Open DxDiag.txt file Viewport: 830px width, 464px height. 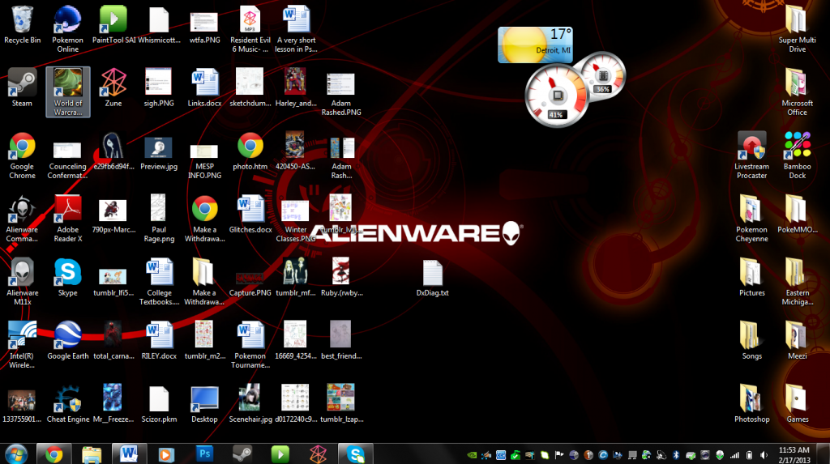(433, 278)
